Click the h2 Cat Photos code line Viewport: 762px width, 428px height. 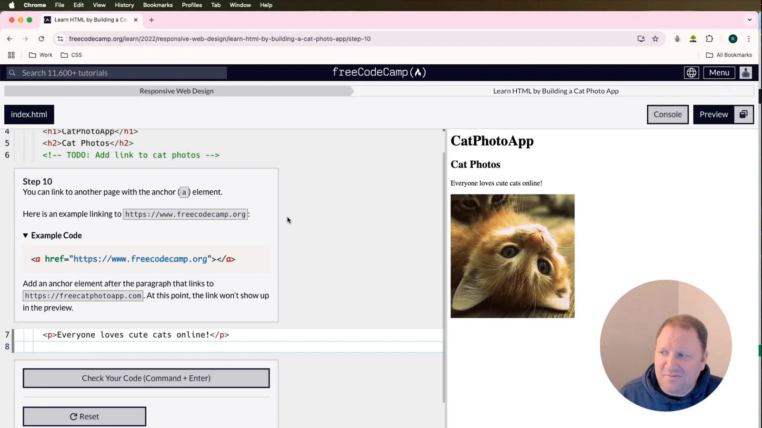tap(88, 143)
